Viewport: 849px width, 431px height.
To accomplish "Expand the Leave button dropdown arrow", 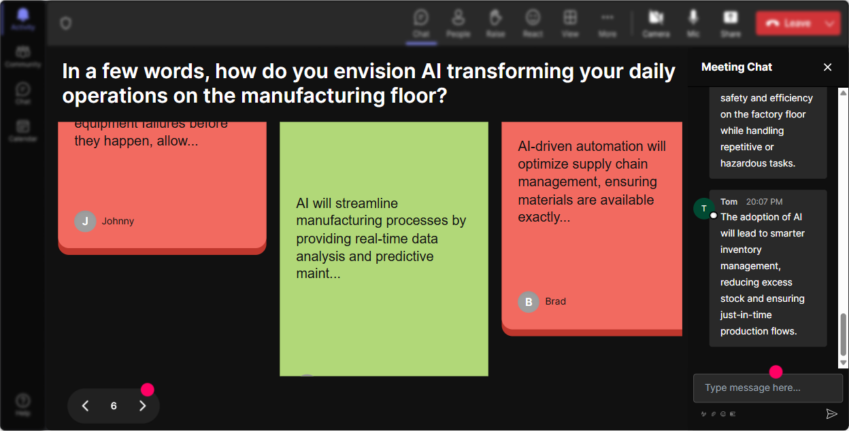I will click(x=829, y=23).
